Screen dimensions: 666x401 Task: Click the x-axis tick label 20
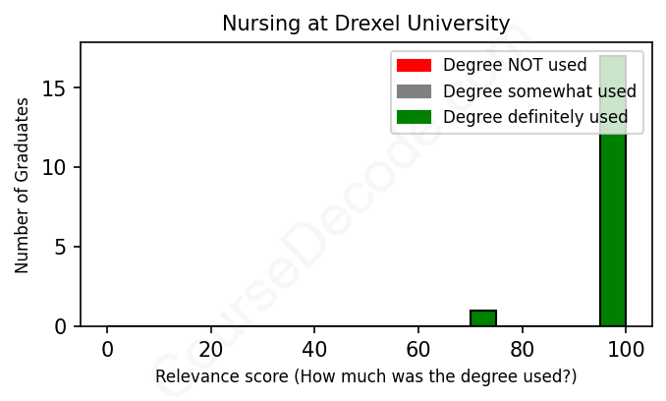(210, 348)
